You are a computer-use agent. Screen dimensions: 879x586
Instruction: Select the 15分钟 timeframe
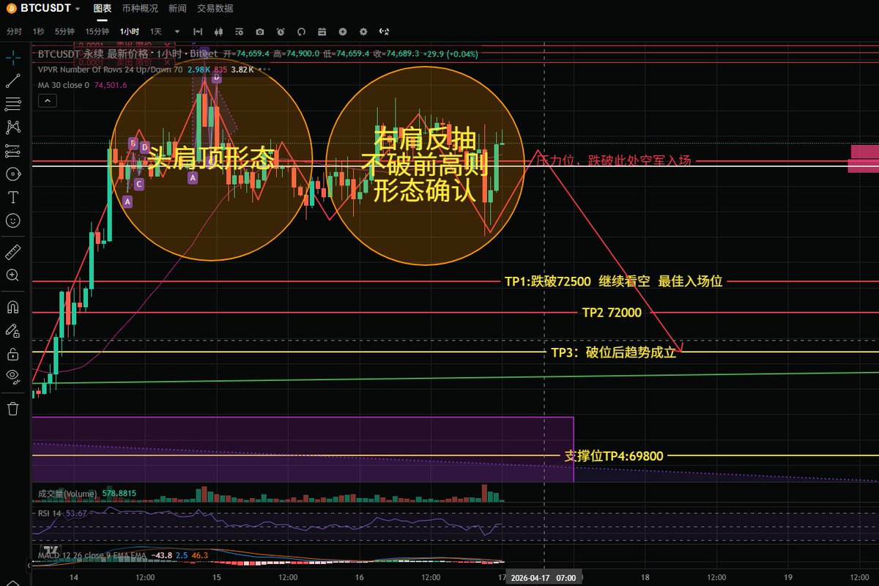[x=97, y=31]
